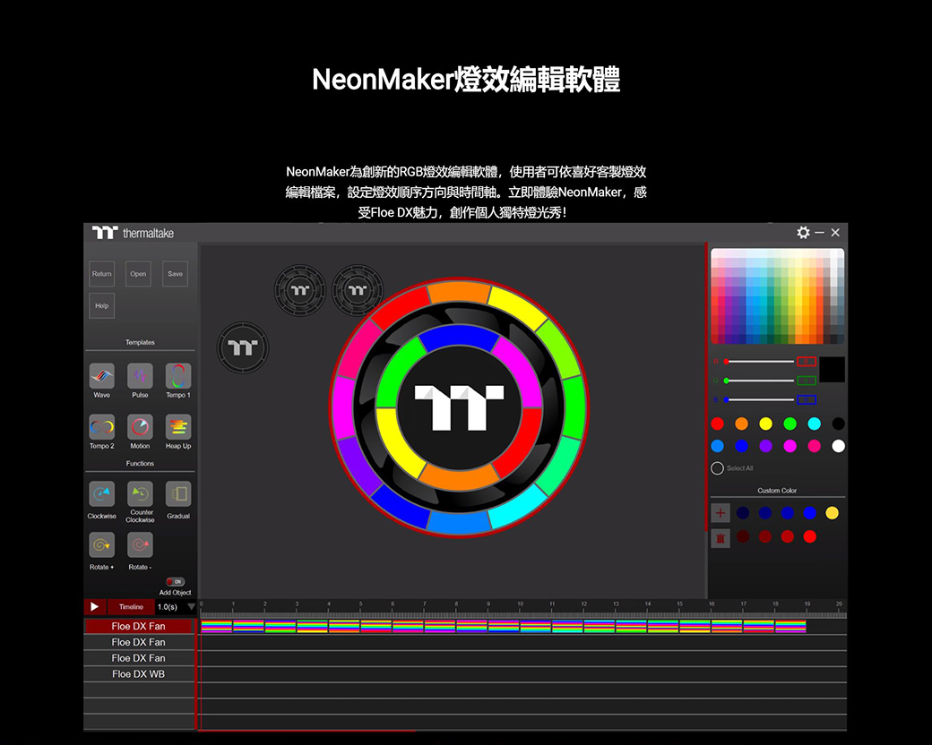Screen dimensions: 932x745
Task: Apply the Counter Clockwise function
Action: (x=140, y=494)
